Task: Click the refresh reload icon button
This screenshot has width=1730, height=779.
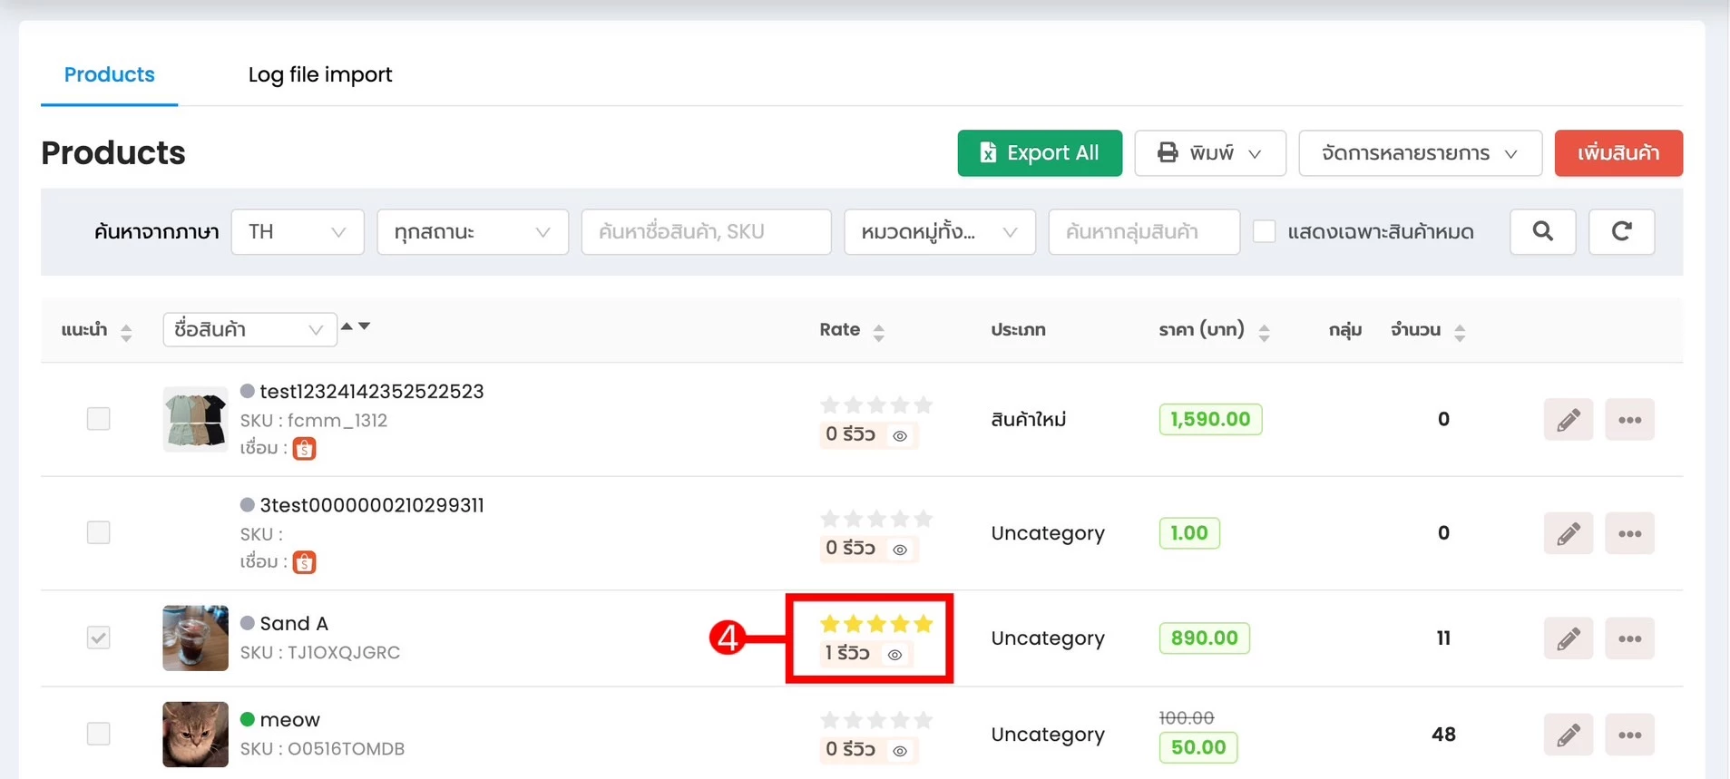Action: pyautogui.click(x=1621, y=231)
